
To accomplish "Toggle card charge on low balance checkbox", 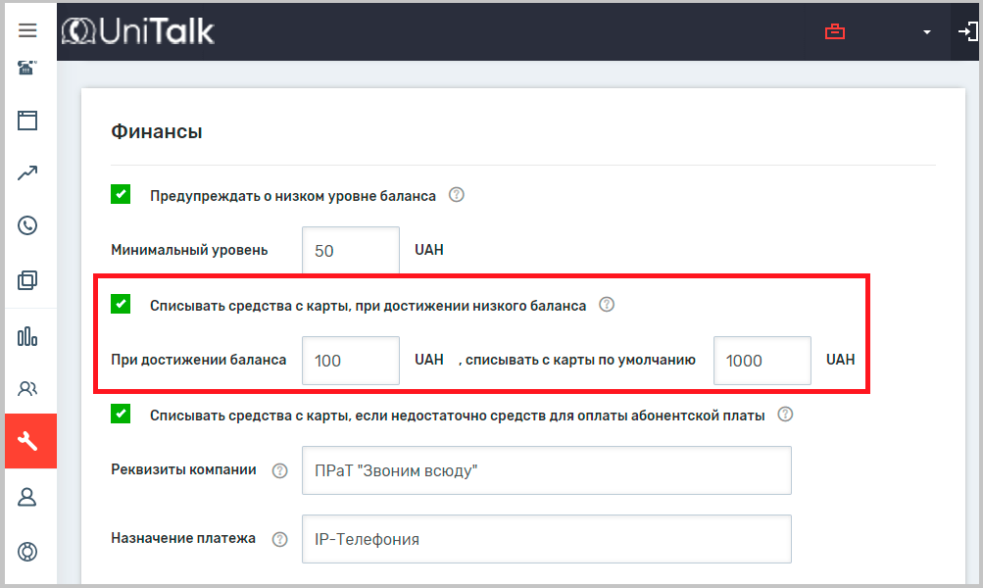I will click(121, 304).
